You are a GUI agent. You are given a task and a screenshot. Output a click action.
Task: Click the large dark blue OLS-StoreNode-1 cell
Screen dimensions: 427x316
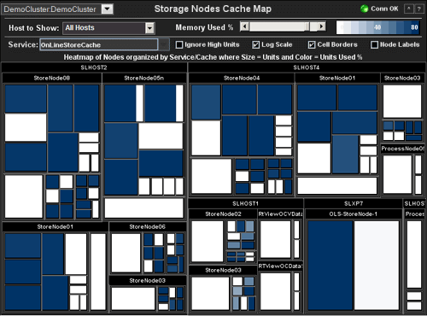coord(330,265)
